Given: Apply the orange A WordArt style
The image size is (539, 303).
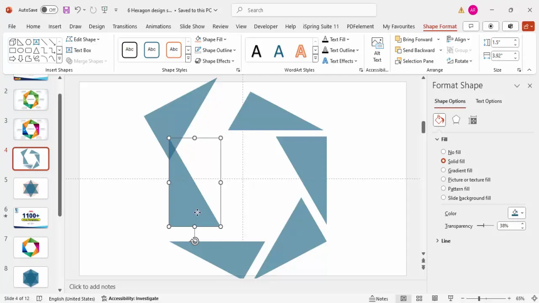Looking at the screenshot, I should click(x=301, y=51).
